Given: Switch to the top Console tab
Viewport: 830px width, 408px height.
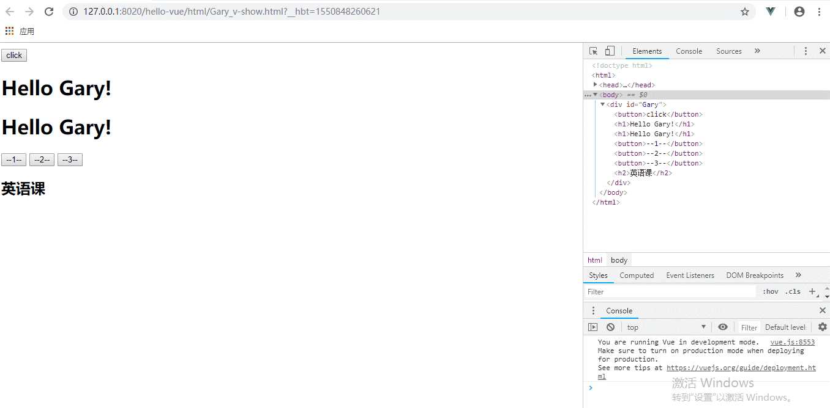Looking at the screenshot, I should (689, 51).
